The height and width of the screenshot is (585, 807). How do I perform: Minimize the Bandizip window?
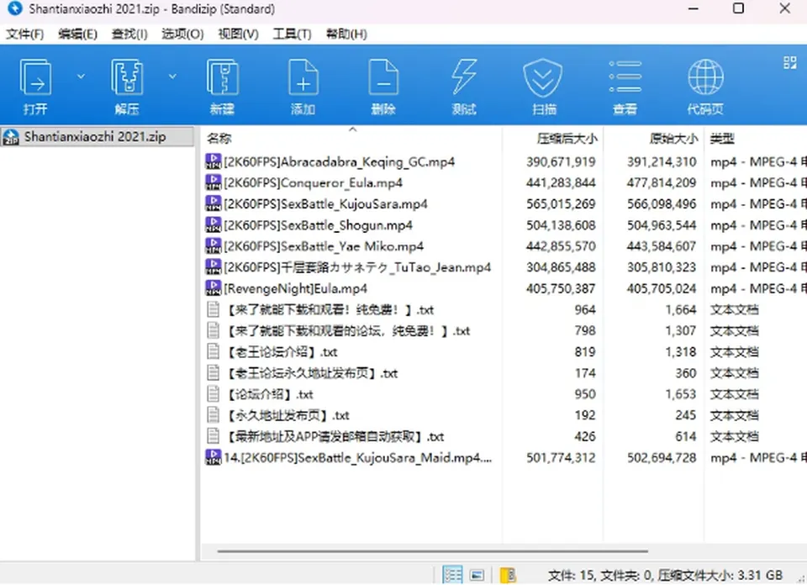coord(693,8)
